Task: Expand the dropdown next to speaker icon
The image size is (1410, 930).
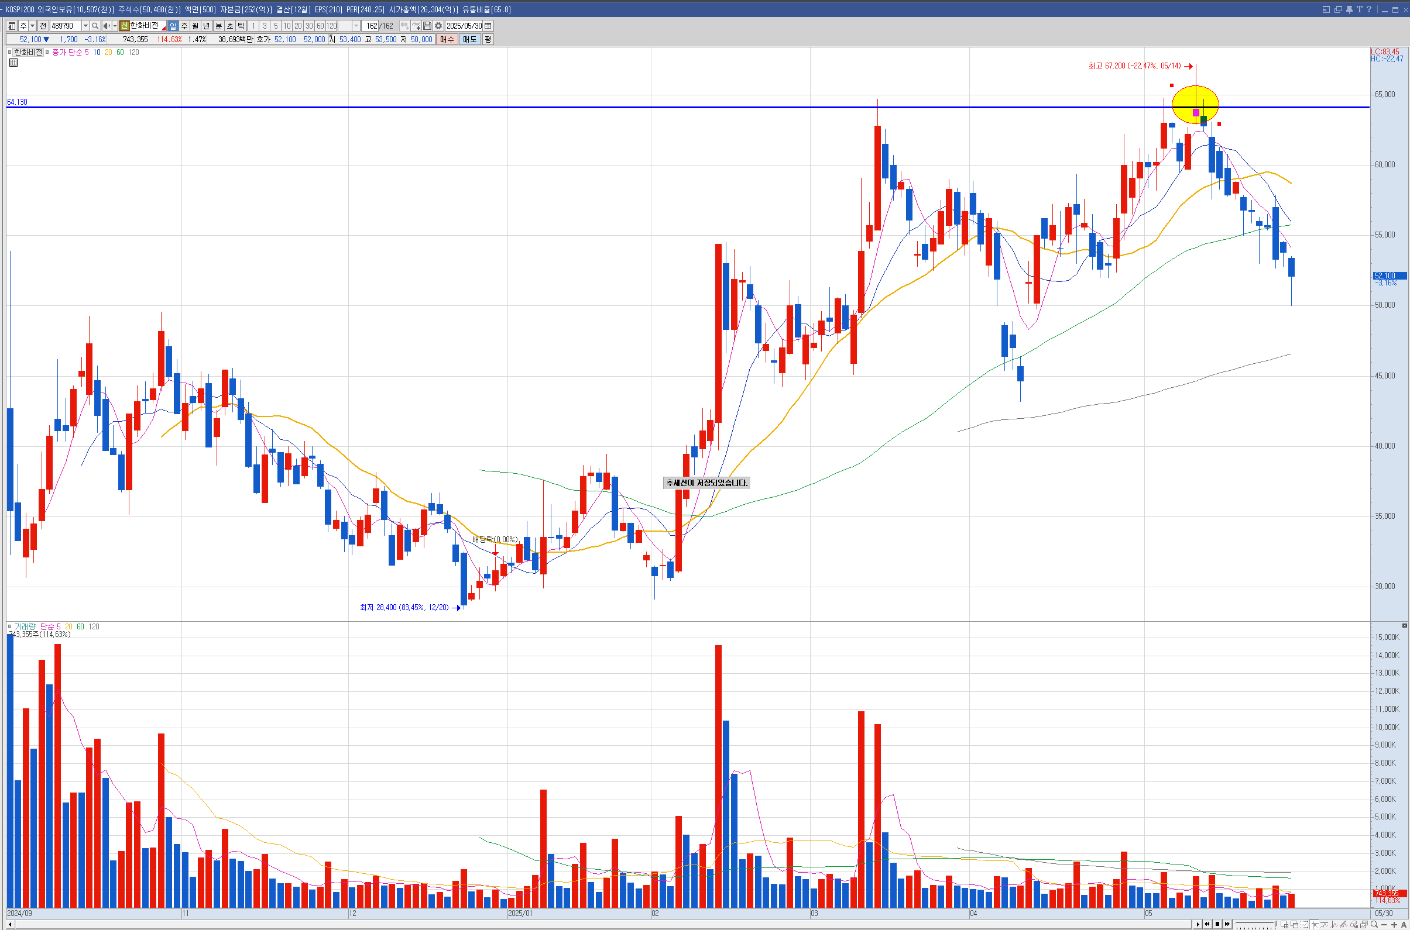Action: coord(115,26)
